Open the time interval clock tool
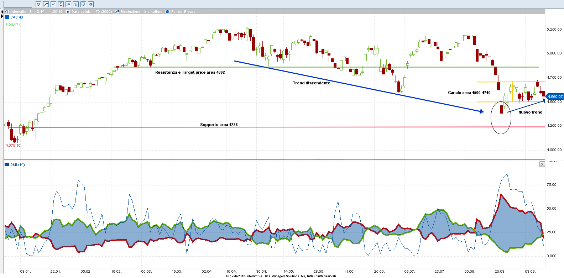Image resolution: width=564 pixels, height=278 pixels. [x=38, y=4]
